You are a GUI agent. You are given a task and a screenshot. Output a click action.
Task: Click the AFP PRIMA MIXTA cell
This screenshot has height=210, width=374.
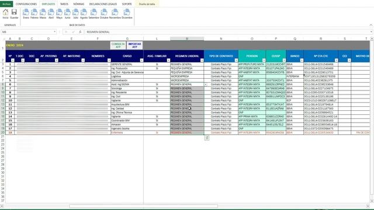pyautogui.click(x=252, y=117)
